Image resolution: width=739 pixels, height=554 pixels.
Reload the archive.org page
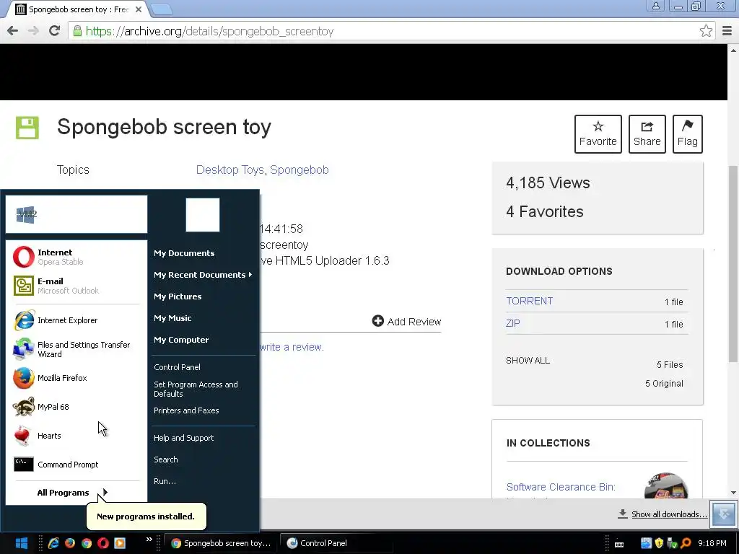pos(55,31)
